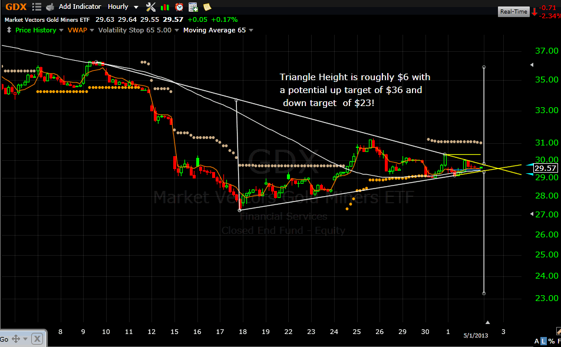Open the chart settings wrench icon
Viewport: 561px width, 347px height.
click(151, 7)
